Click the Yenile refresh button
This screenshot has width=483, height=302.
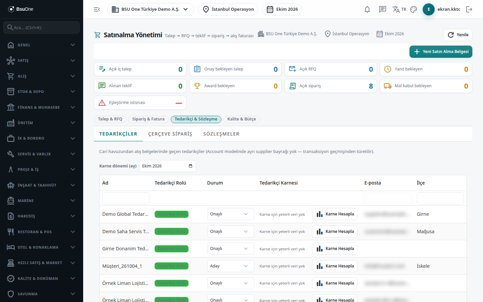458,35
